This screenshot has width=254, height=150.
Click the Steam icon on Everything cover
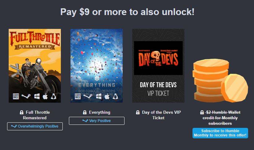coord(88,96)
